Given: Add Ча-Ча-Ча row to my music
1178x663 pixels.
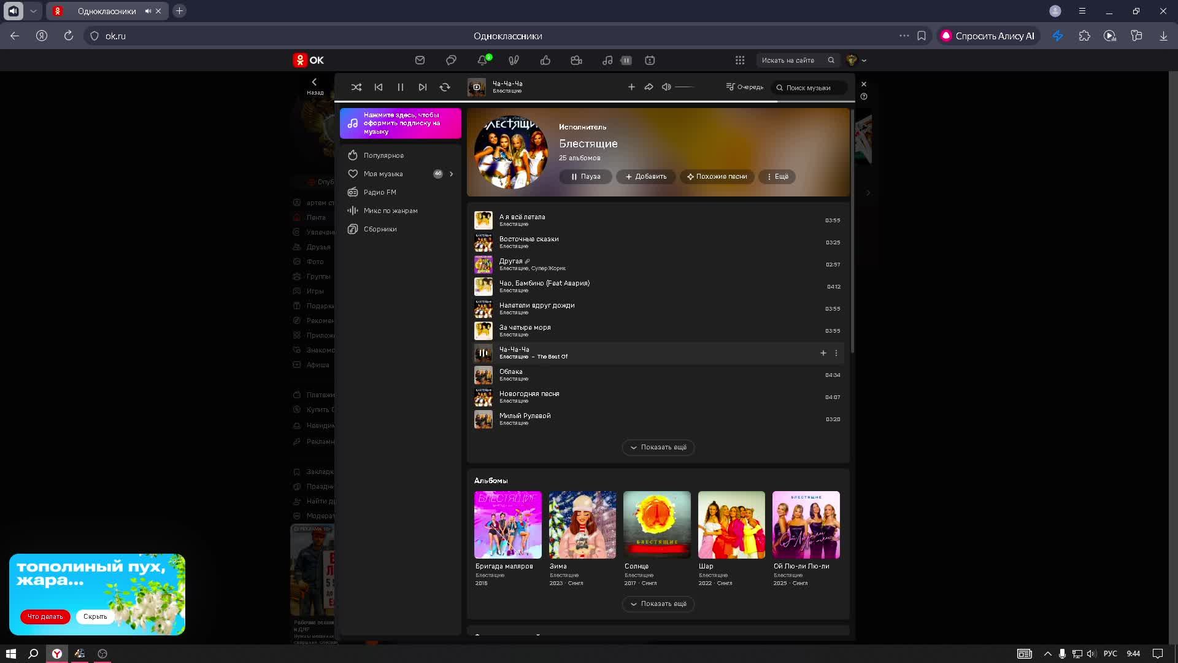Looking at the screenshot, I should click(823, 353).
